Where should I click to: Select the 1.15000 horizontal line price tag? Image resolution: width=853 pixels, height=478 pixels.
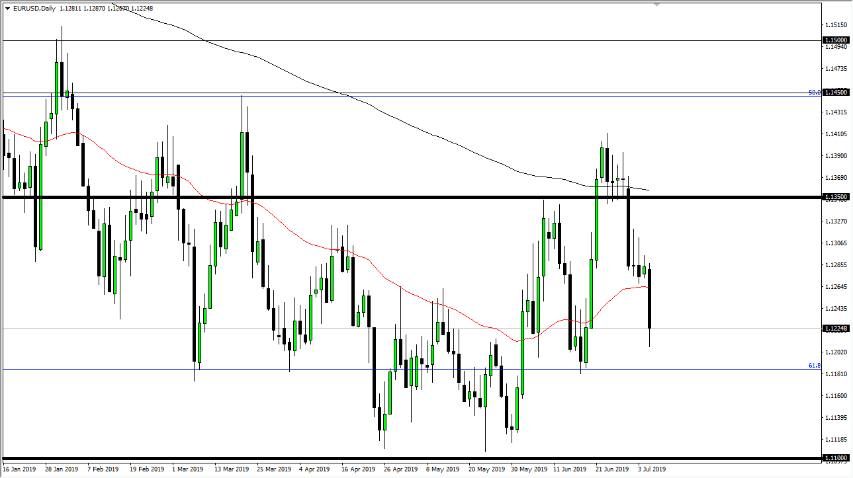pos(835,40)
